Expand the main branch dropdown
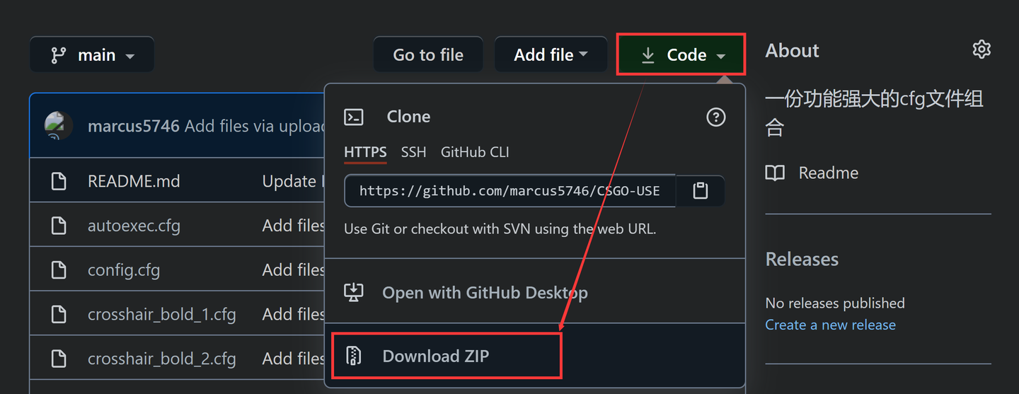Image resolution: width=1019 pixels, height=394 pixels. click(x=92, y=55)
